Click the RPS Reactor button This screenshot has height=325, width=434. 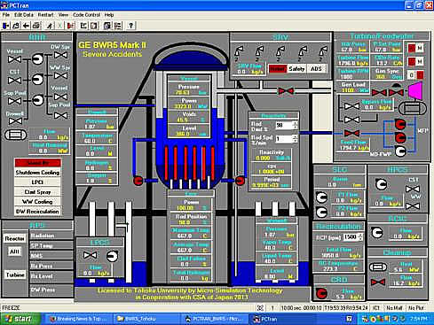point(14,238)
